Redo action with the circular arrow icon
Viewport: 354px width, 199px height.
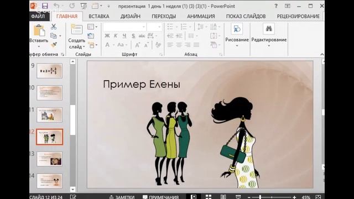click(72, 6)
